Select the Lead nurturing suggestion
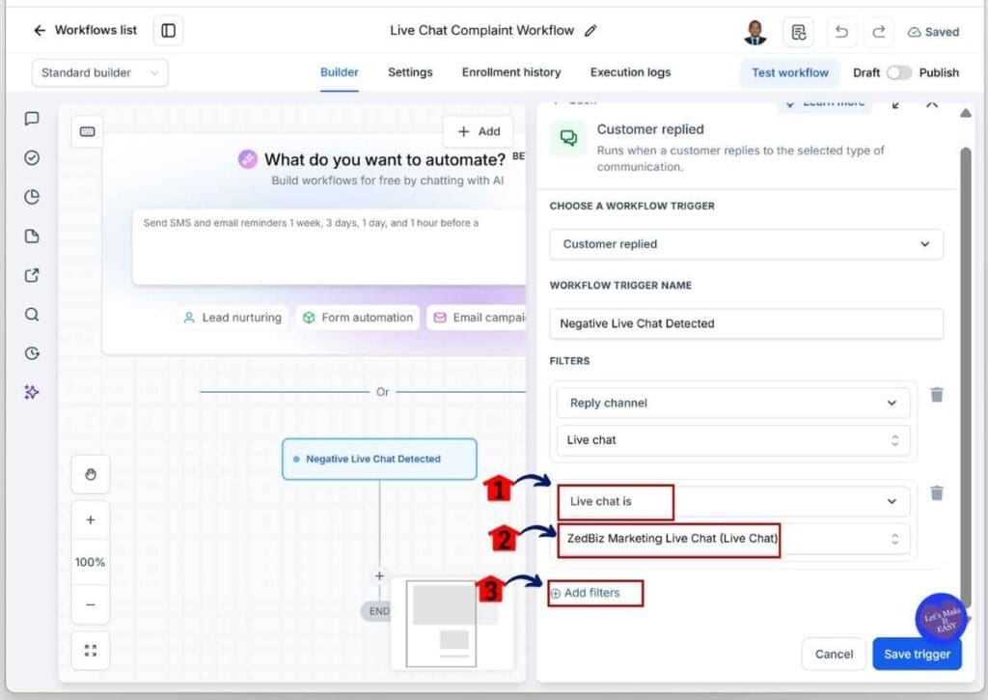Image resolution: width=988 pixels, height=700 pixels. point(233,318)
